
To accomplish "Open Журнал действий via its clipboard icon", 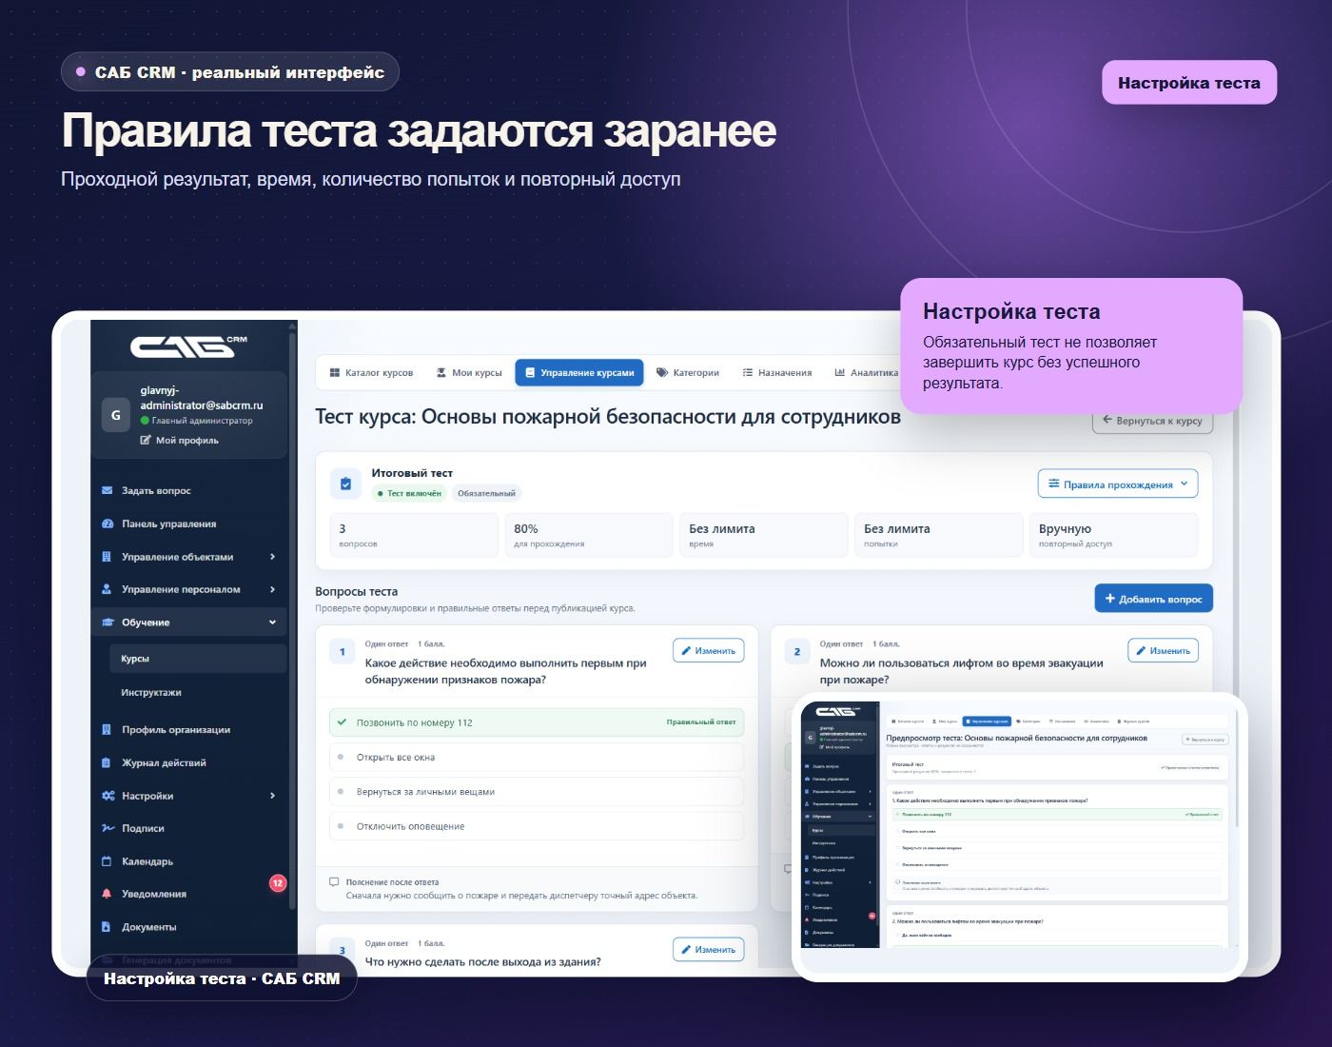I will pyautogui.click(x=107, y=763).
